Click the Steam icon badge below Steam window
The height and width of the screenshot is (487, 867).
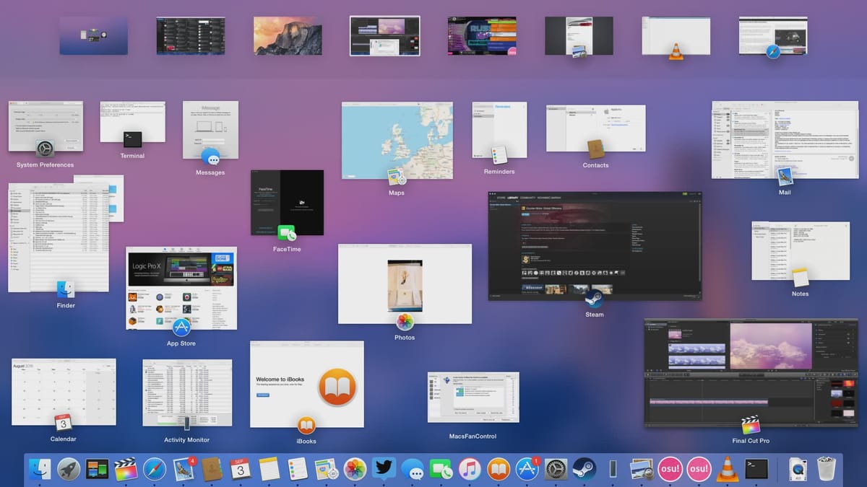tap(594, 299)
